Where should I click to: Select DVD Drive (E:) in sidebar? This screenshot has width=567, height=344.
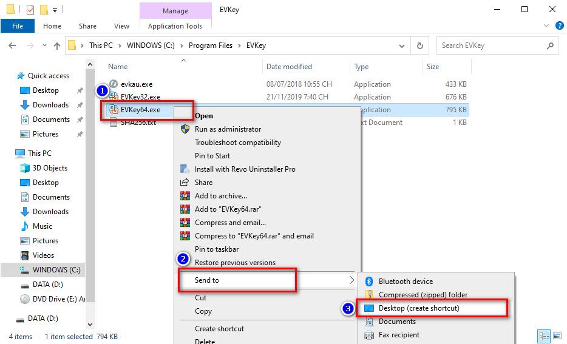pos(58,299)
